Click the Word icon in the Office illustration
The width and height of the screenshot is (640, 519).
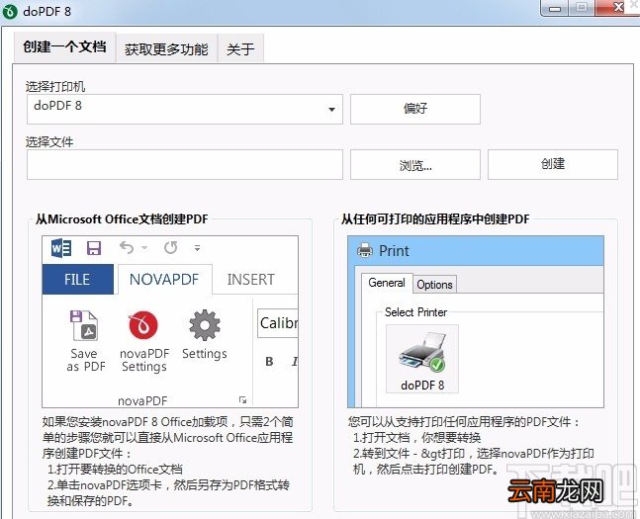[61, 248]
